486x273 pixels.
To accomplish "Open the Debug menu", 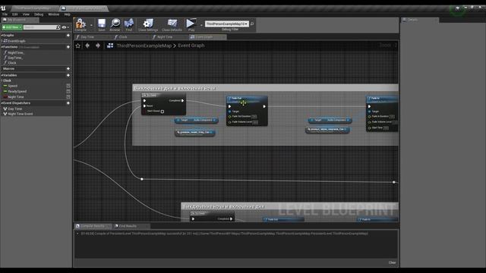I will (39, 14).
